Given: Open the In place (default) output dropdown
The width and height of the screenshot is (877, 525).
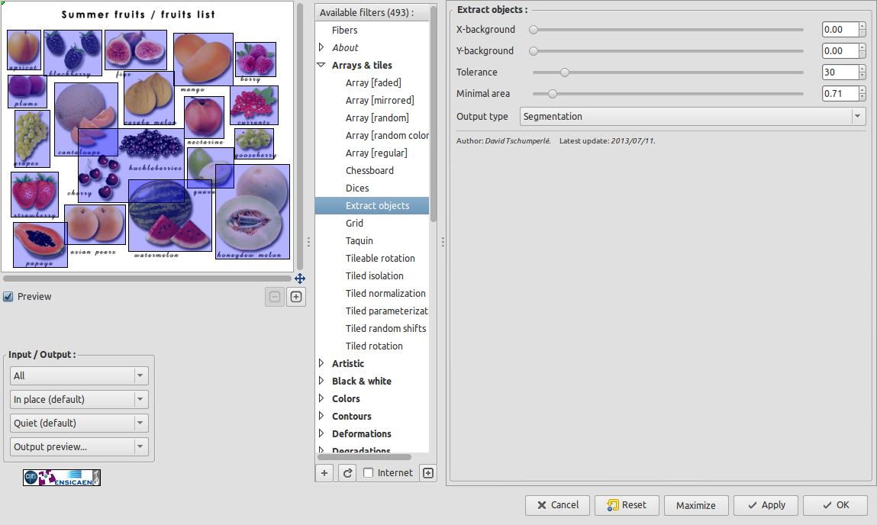Looking at the screenshot, I should [x=79, y=399].
